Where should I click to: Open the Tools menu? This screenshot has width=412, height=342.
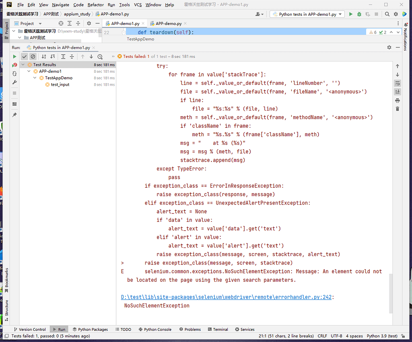[124, 5]
